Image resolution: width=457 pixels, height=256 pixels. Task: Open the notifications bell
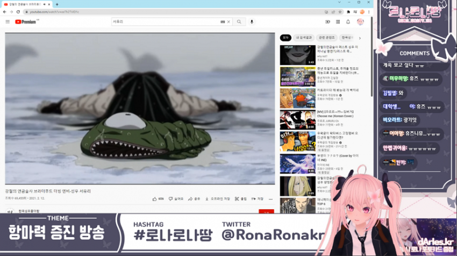coord(348,22)
